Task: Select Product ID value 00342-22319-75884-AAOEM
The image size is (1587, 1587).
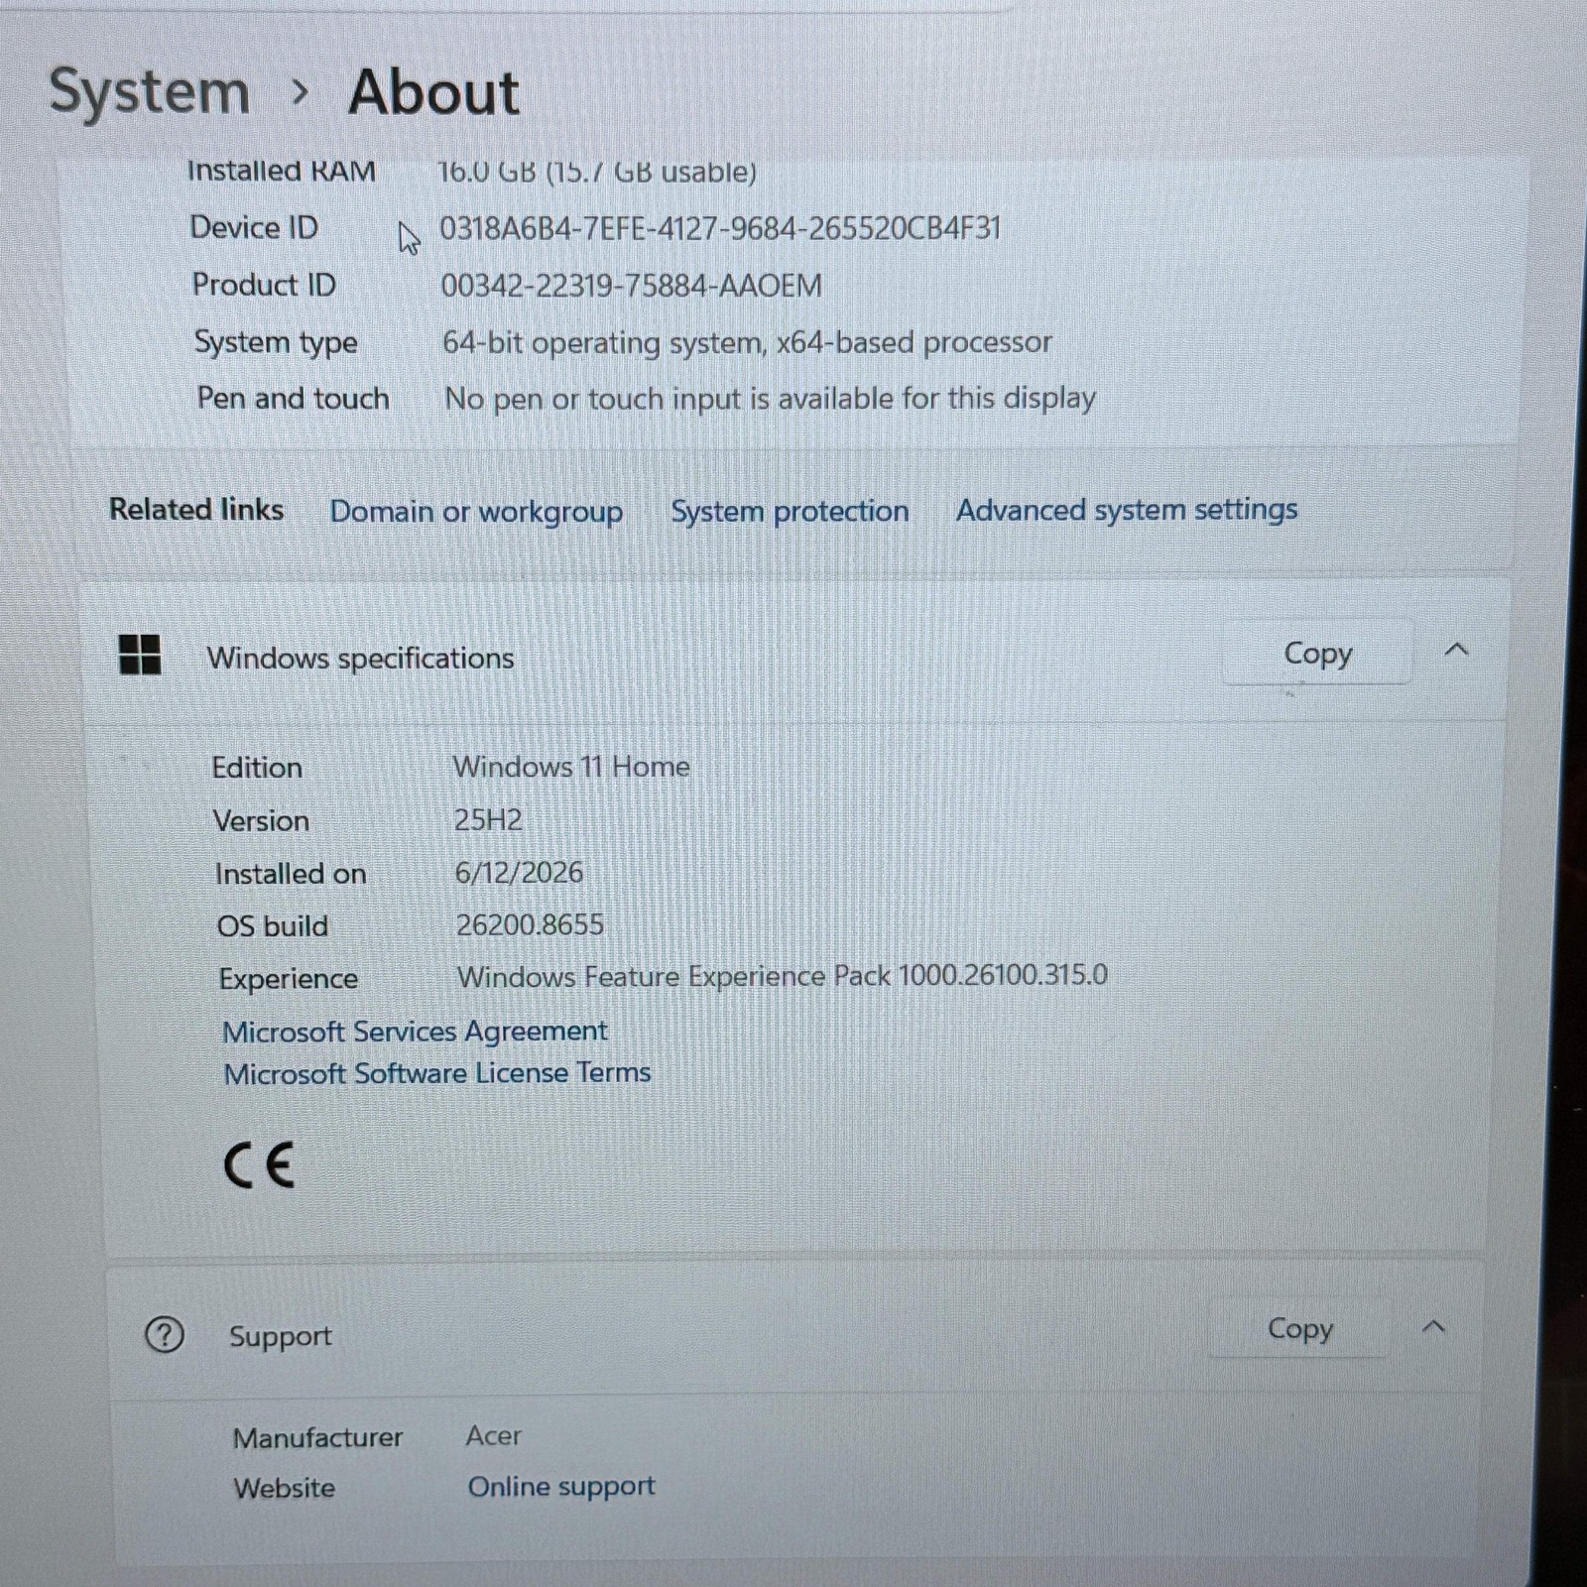Action: [631, 286]
